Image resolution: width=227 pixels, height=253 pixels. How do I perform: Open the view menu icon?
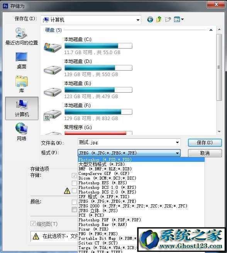point(177,20)
